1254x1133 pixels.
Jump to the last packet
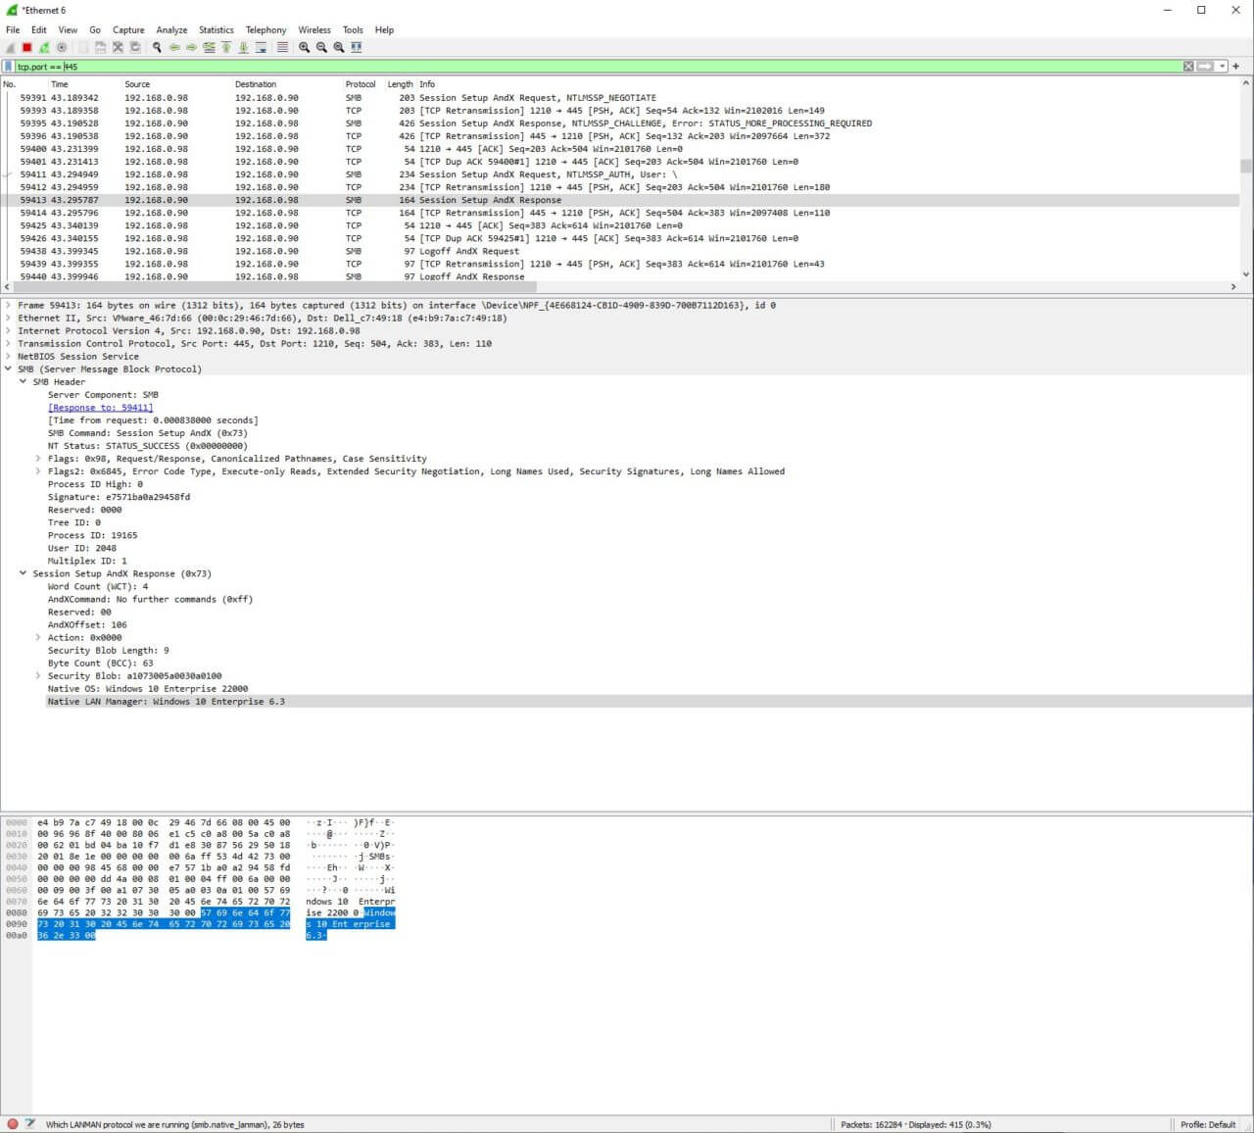tap(243, 47)
